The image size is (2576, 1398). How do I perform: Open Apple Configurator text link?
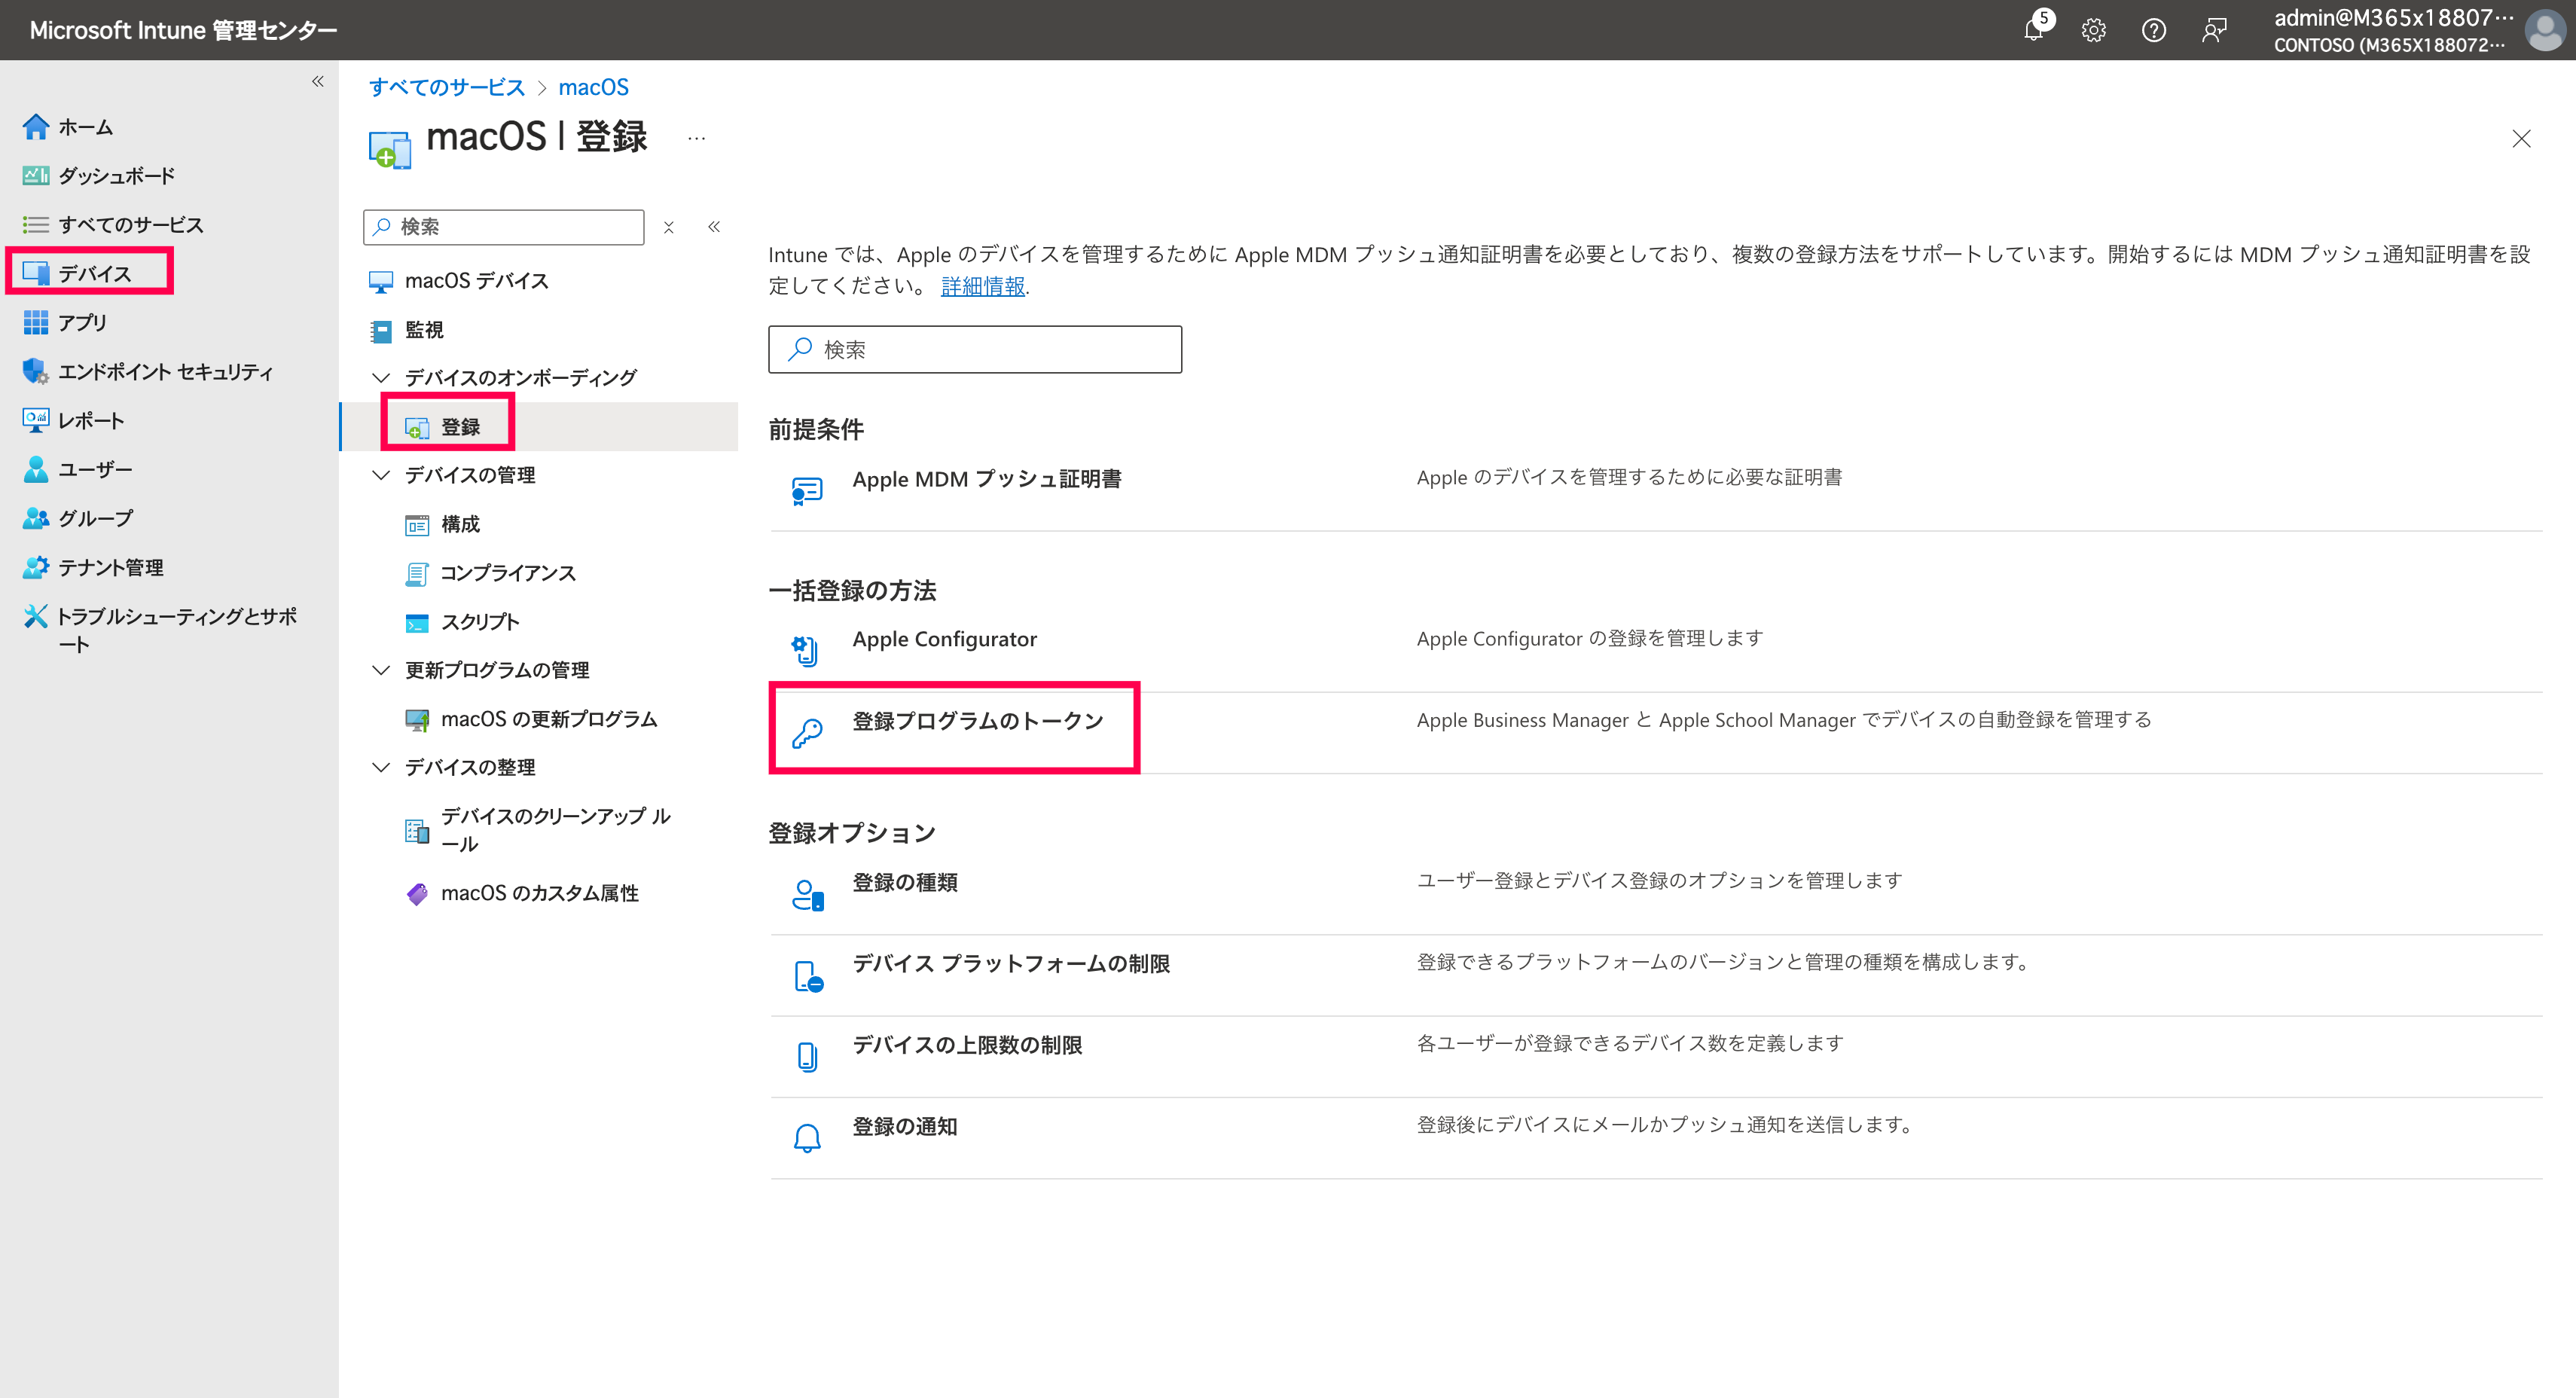point(944,639)
